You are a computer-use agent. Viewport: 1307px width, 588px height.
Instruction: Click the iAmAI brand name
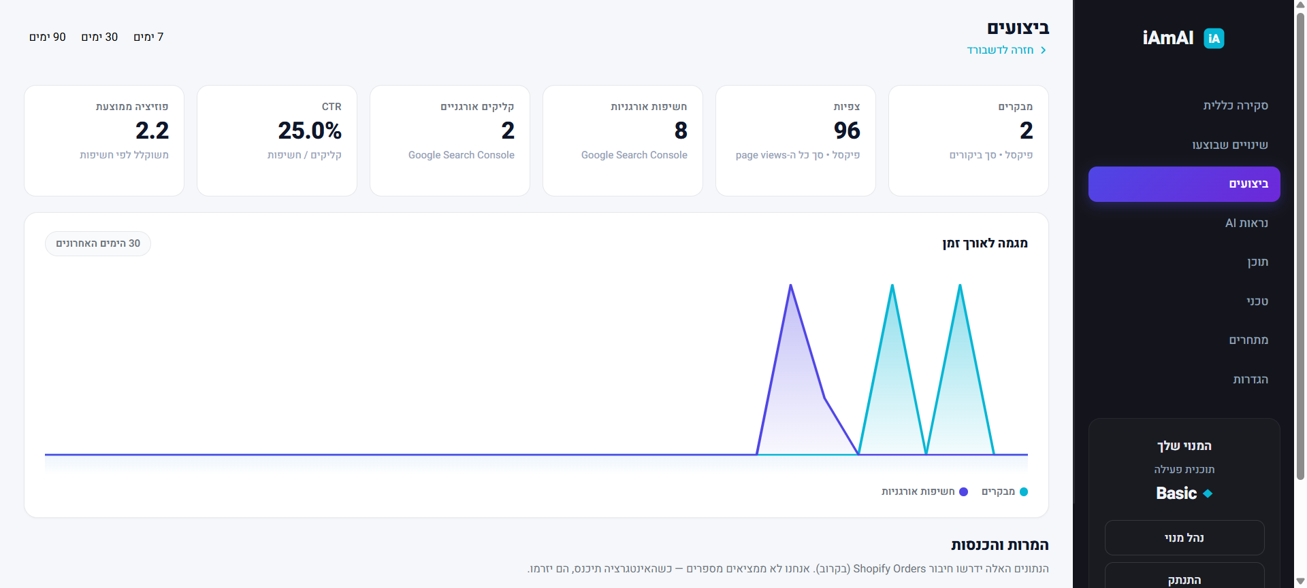[x=1168, y=38]
